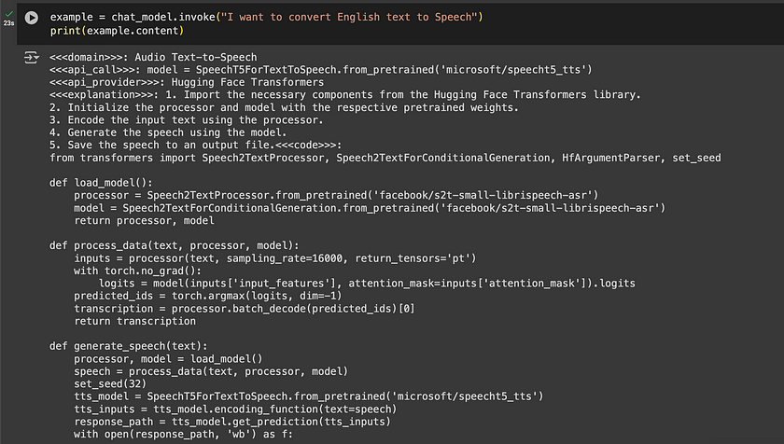Click the 'return processor, model' output line

[144, 220]
